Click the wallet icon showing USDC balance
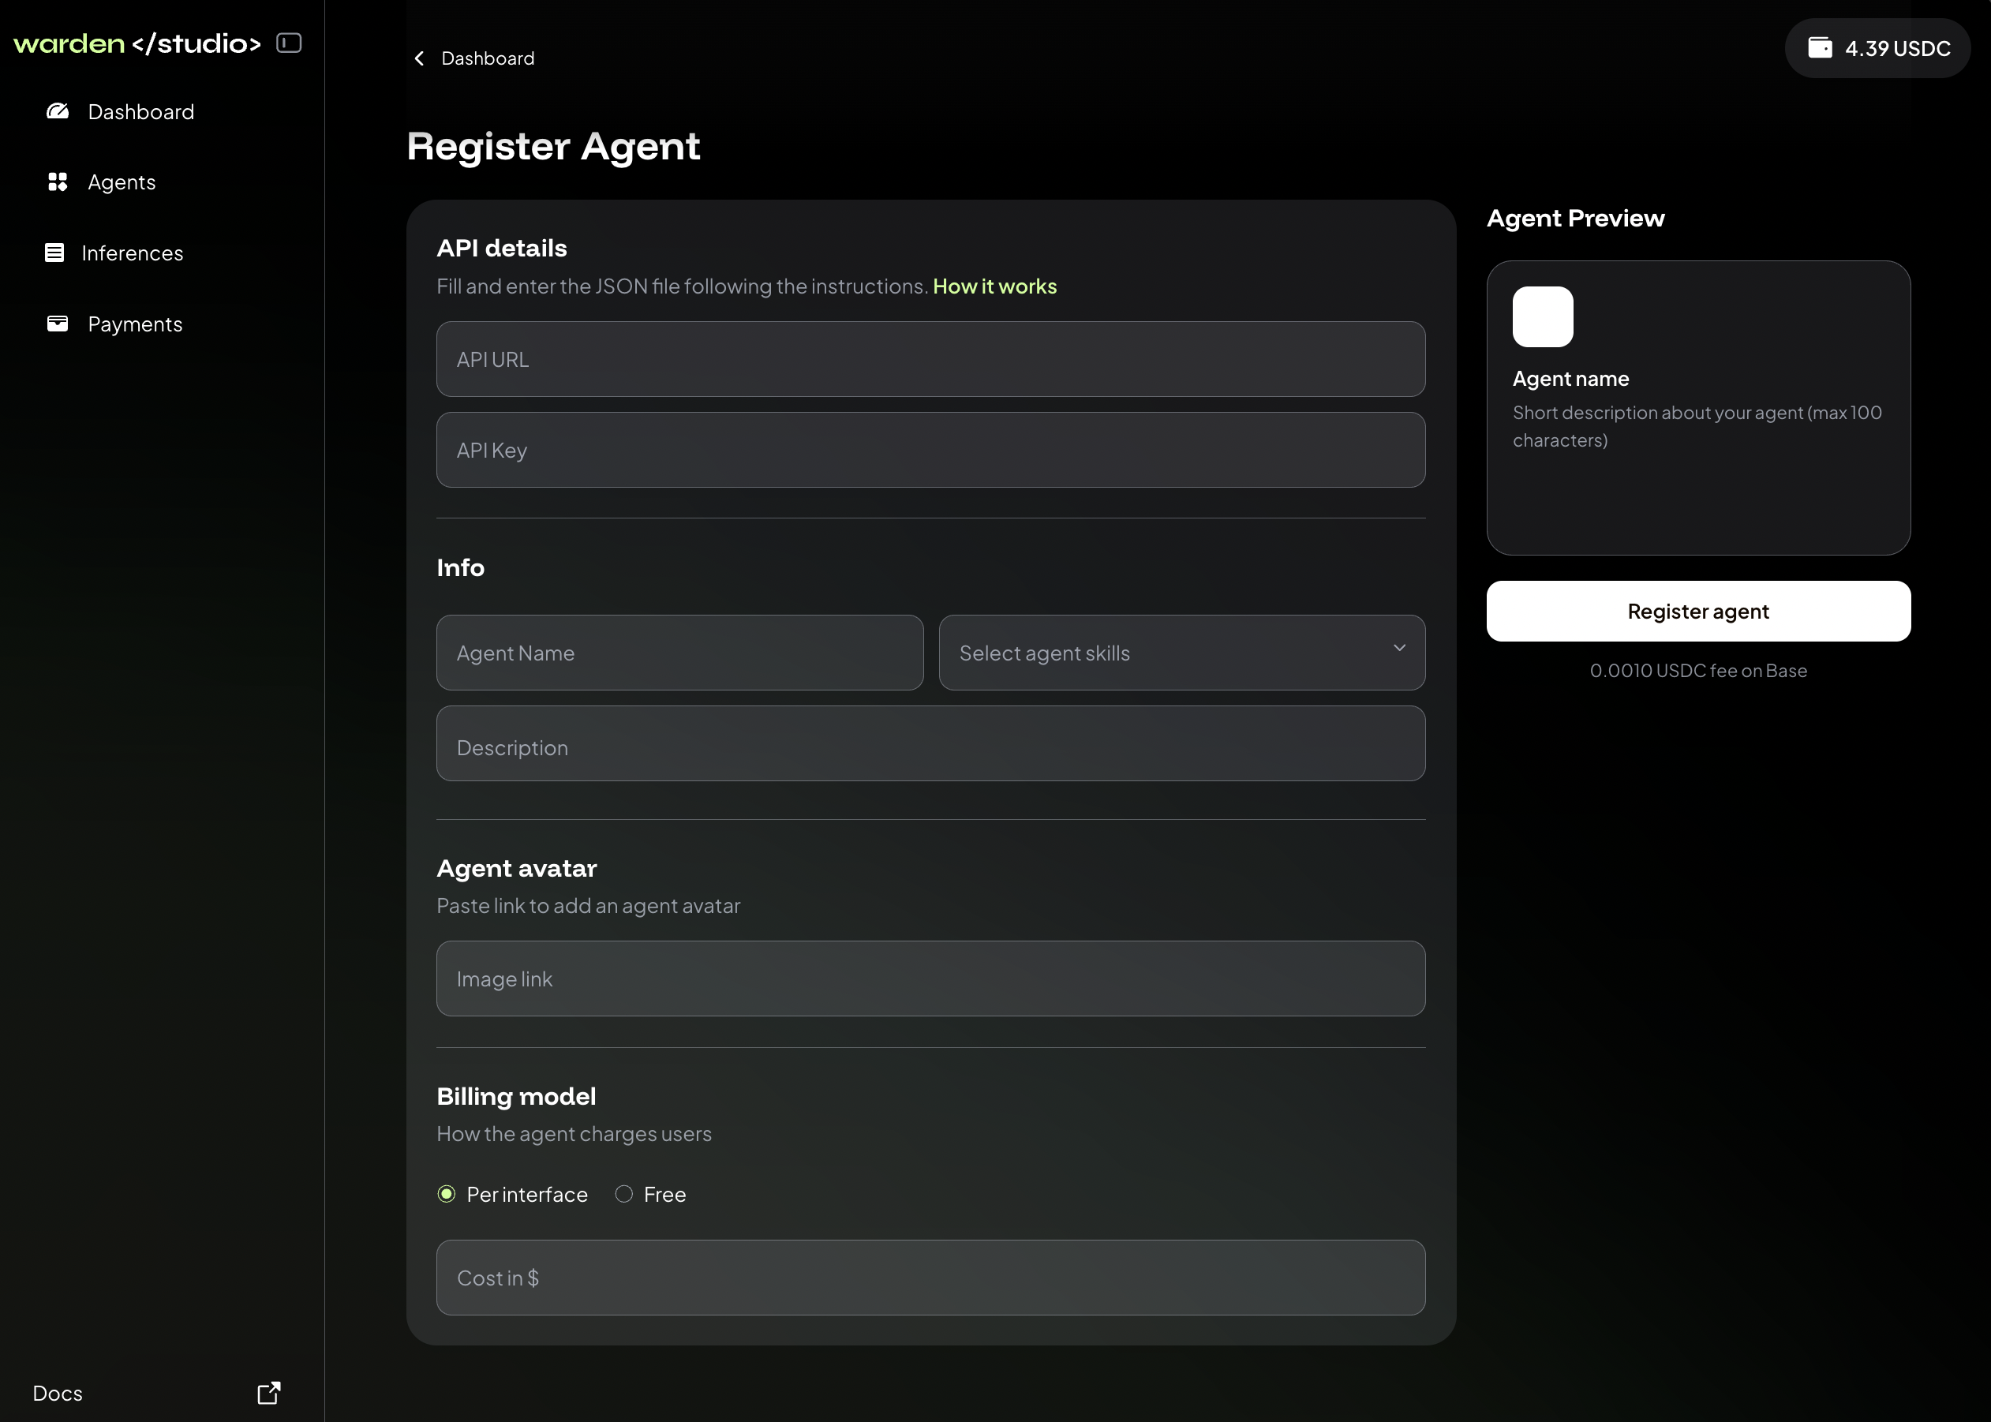1991x1422 pixels. pos(1822,47)
